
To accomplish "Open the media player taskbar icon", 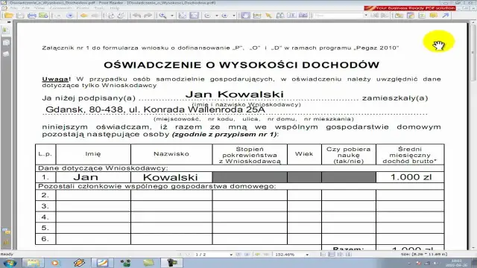I will (55, 263).
